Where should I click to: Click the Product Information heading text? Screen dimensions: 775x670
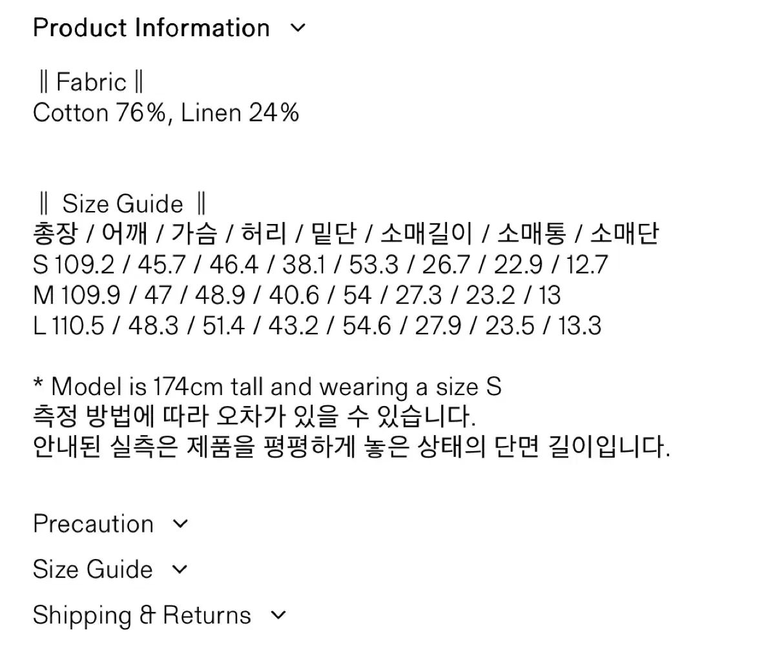(151, 28)
